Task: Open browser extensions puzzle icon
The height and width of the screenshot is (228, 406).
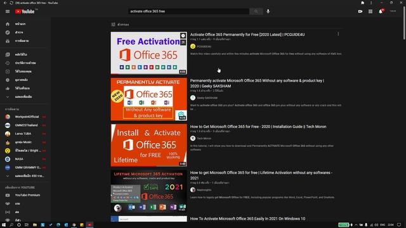Action: 362,3
